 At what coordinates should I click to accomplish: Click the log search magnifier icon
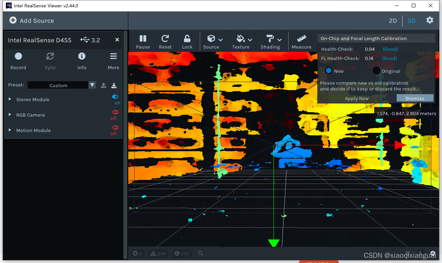point(201,253)
